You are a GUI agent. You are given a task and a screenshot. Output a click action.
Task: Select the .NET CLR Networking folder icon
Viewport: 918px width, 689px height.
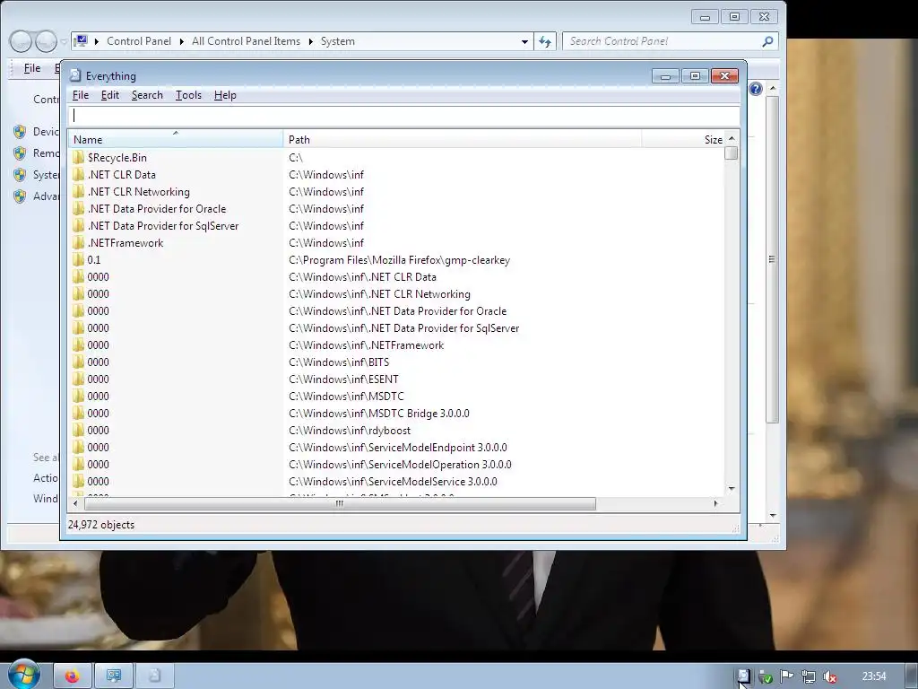point(79,191)
